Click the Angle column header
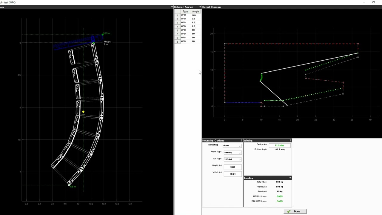Image resolution: width=382 pixels, height=215 pixels. (195, 11)
